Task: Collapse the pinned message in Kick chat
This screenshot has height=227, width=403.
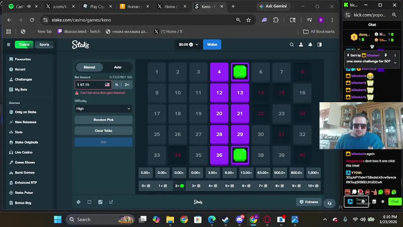Action: pos(395,62)
